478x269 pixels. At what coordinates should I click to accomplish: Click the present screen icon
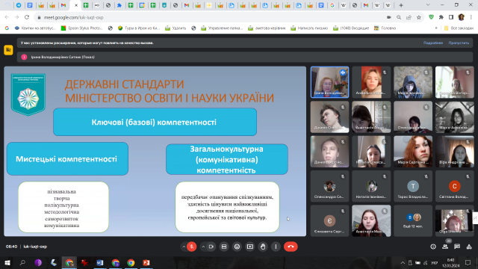pos(250,247)
